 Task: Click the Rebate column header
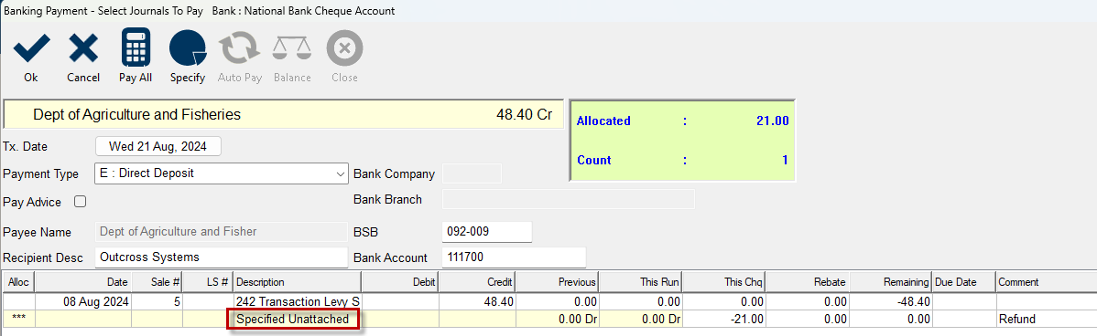pos(808,282)
